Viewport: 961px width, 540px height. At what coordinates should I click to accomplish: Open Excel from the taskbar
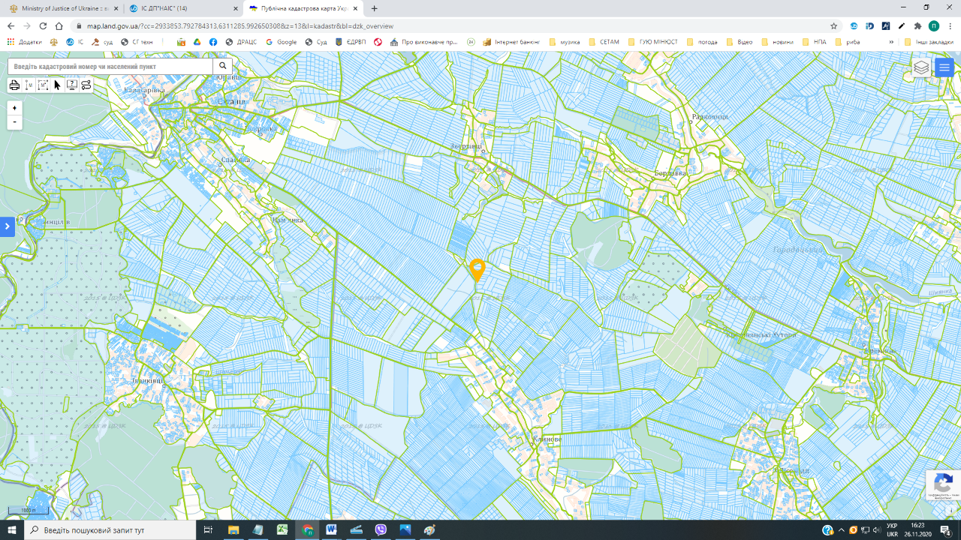point(282,530)
